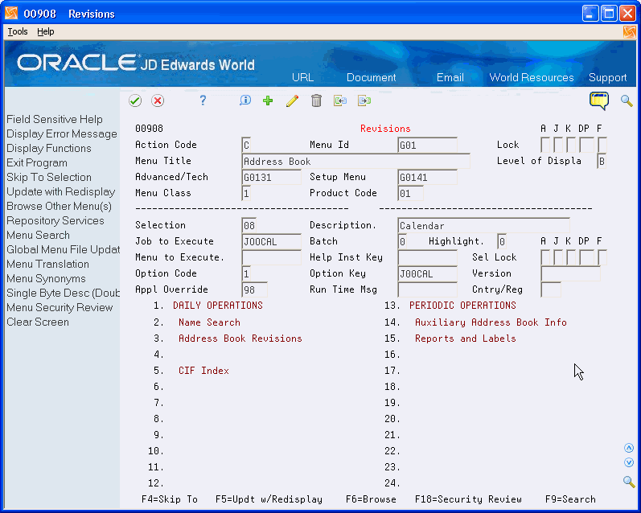Click Field Sensitive Help link
The height and width of the screenshot is (513, 641).
(55, 119)
